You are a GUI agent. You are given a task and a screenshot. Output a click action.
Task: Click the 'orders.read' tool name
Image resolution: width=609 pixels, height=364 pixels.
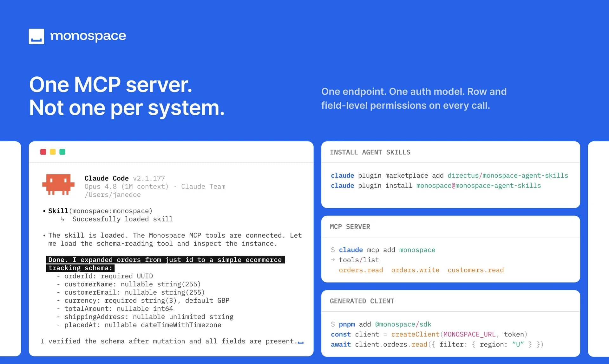click(x=361, y=270)
